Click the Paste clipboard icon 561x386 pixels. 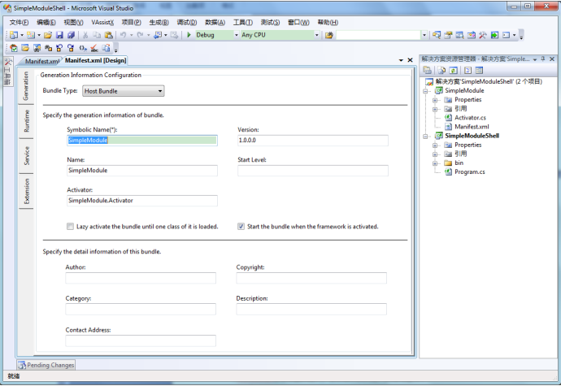tap(108, 35)
